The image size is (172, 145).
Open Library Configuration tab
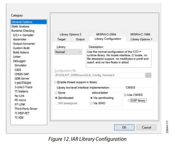108,39
